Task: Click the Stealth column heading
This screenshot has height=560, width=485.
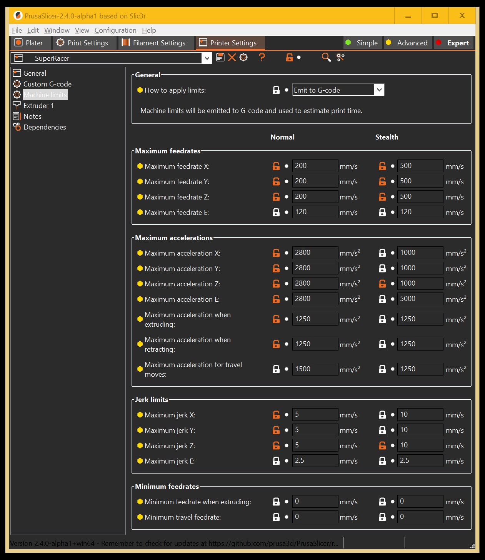Action: click(x=387, y=137)
